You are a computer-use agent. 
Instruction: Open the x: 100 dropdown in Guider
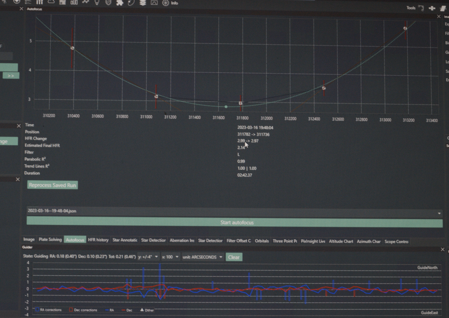tap(170, 257)
